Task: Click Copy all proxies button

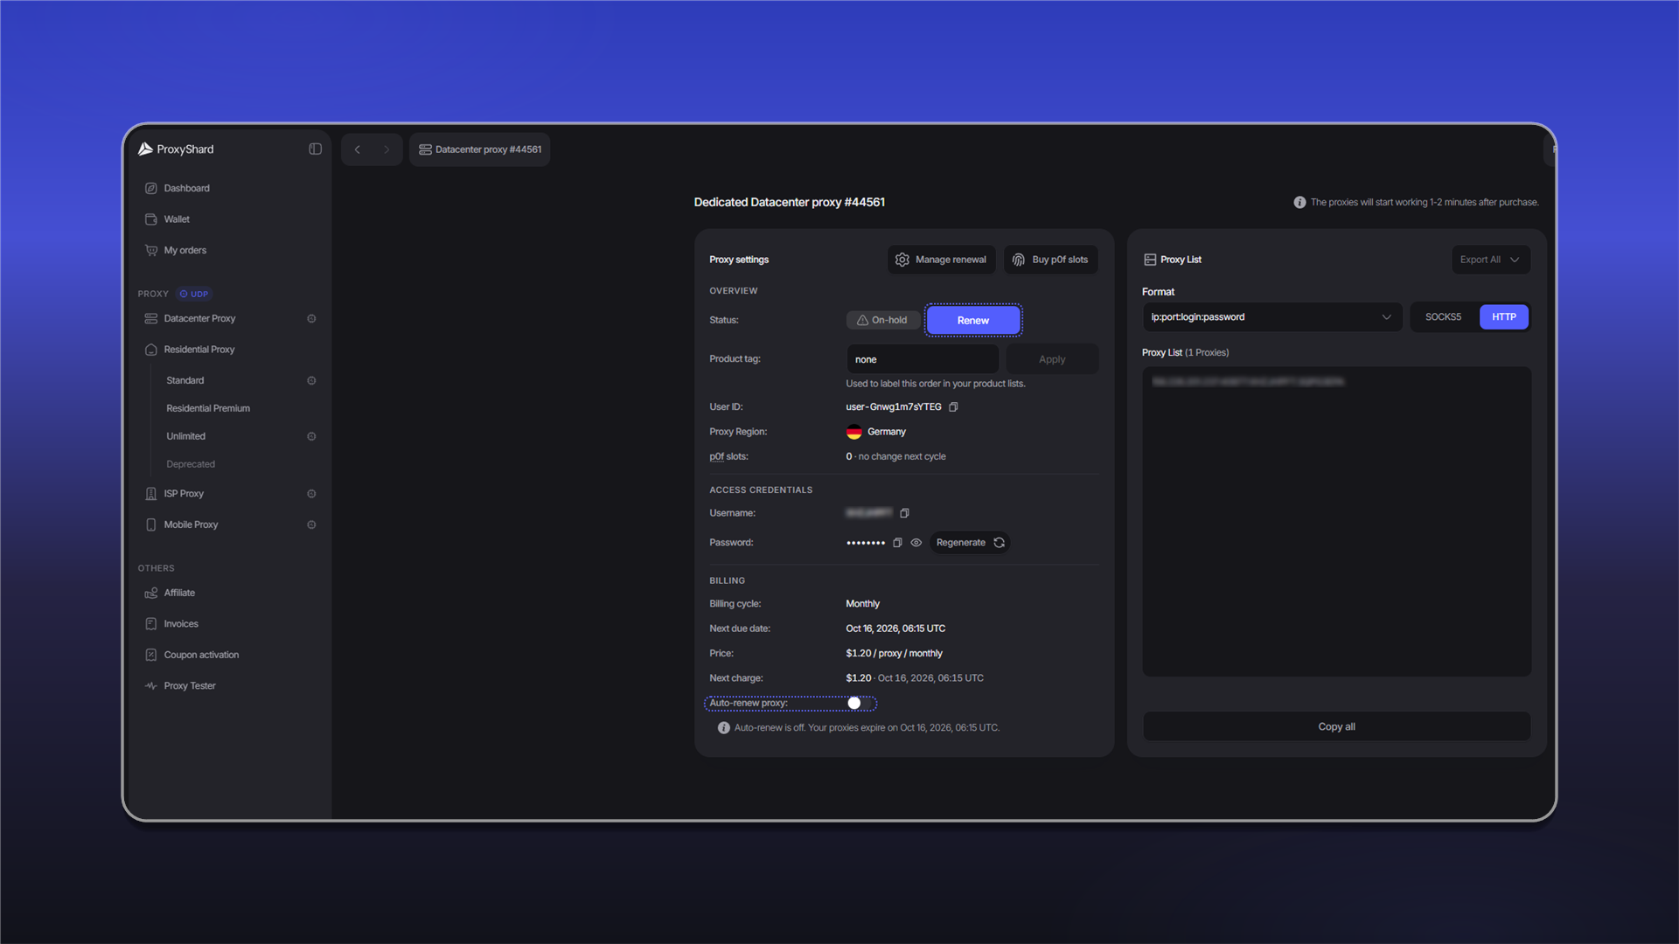Action: [x=1336, y=727]
